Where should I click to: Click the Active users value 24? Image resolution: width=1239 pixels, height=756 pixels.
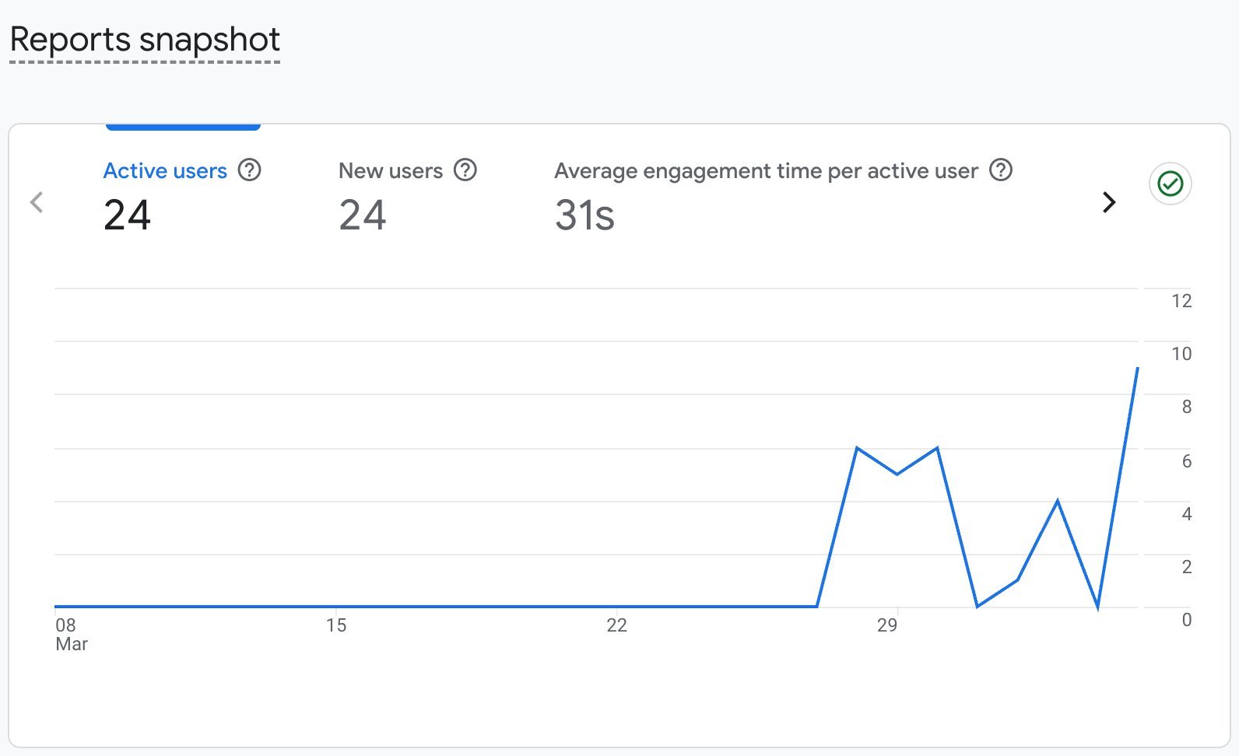pyautogui.click(x=127, y=215)
